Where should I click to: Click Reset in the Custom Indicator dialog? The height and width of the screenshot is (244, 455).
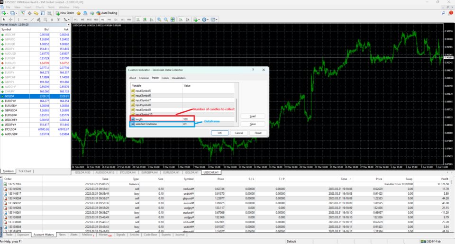(x=258, y=133)
